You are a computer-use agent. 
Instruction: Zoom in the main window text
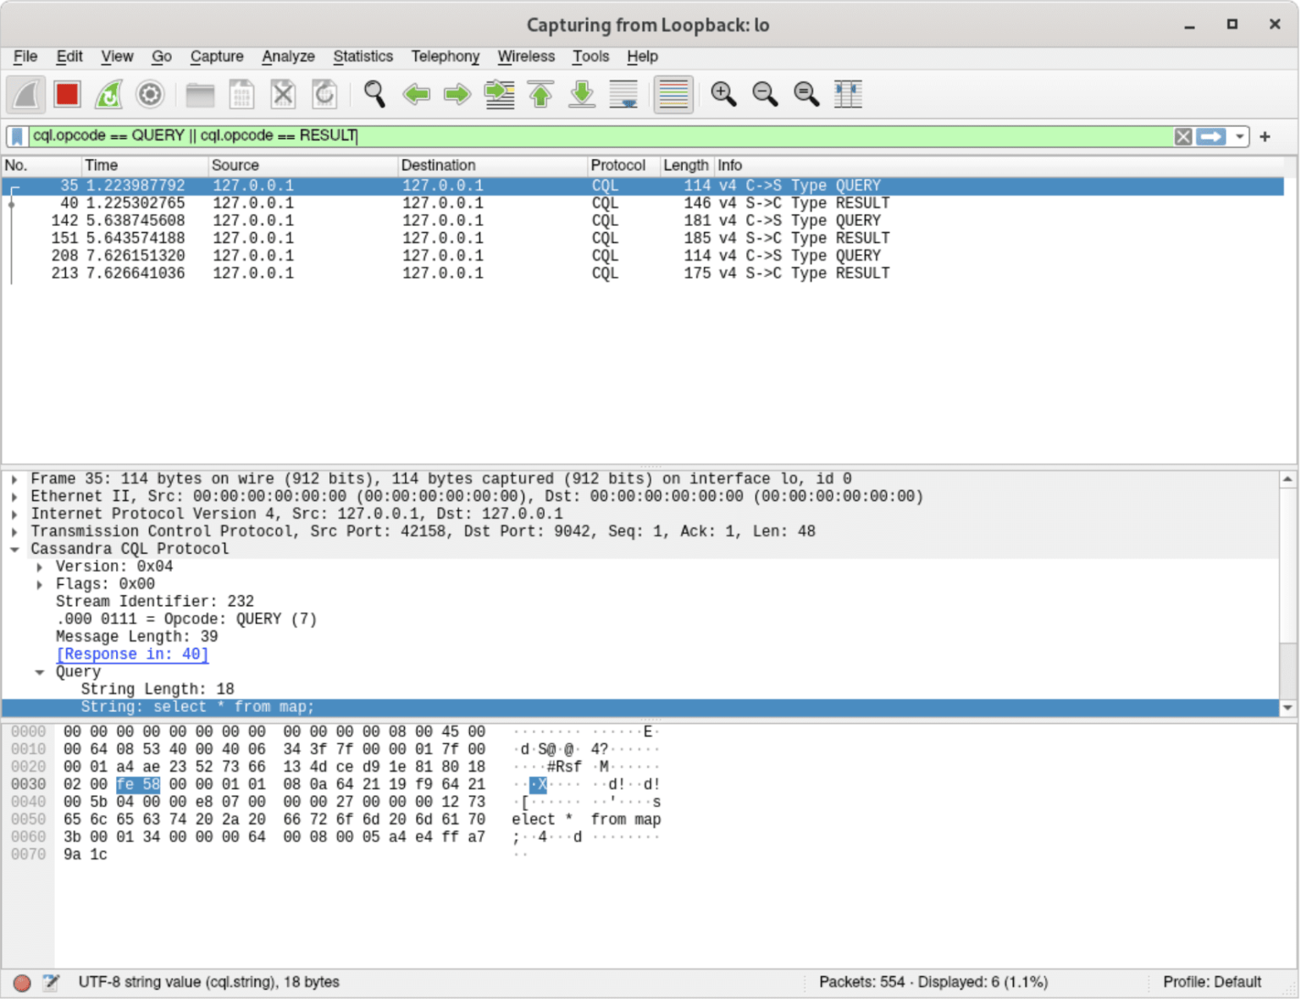coord(723,94)
